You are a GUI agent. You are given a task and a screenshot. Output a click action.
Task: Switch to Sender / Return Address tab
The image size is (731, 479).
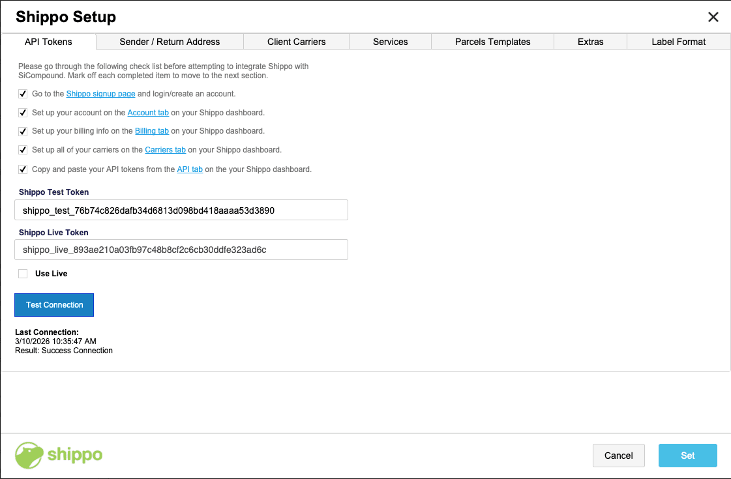(x=170, y=42)
